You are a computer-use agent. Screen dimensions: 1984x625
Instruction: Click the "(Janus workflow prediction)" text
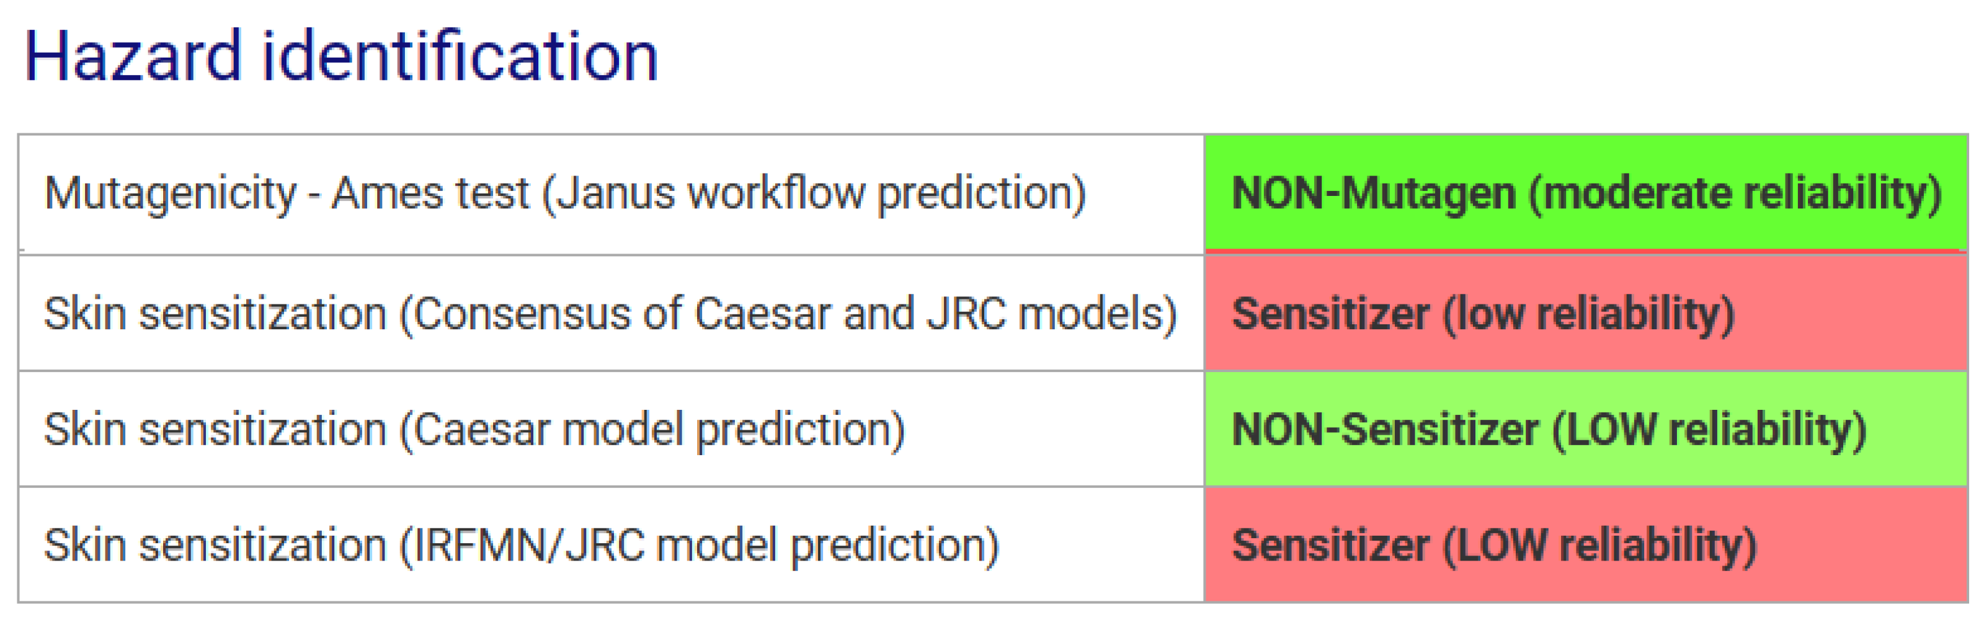click(814, 192)
